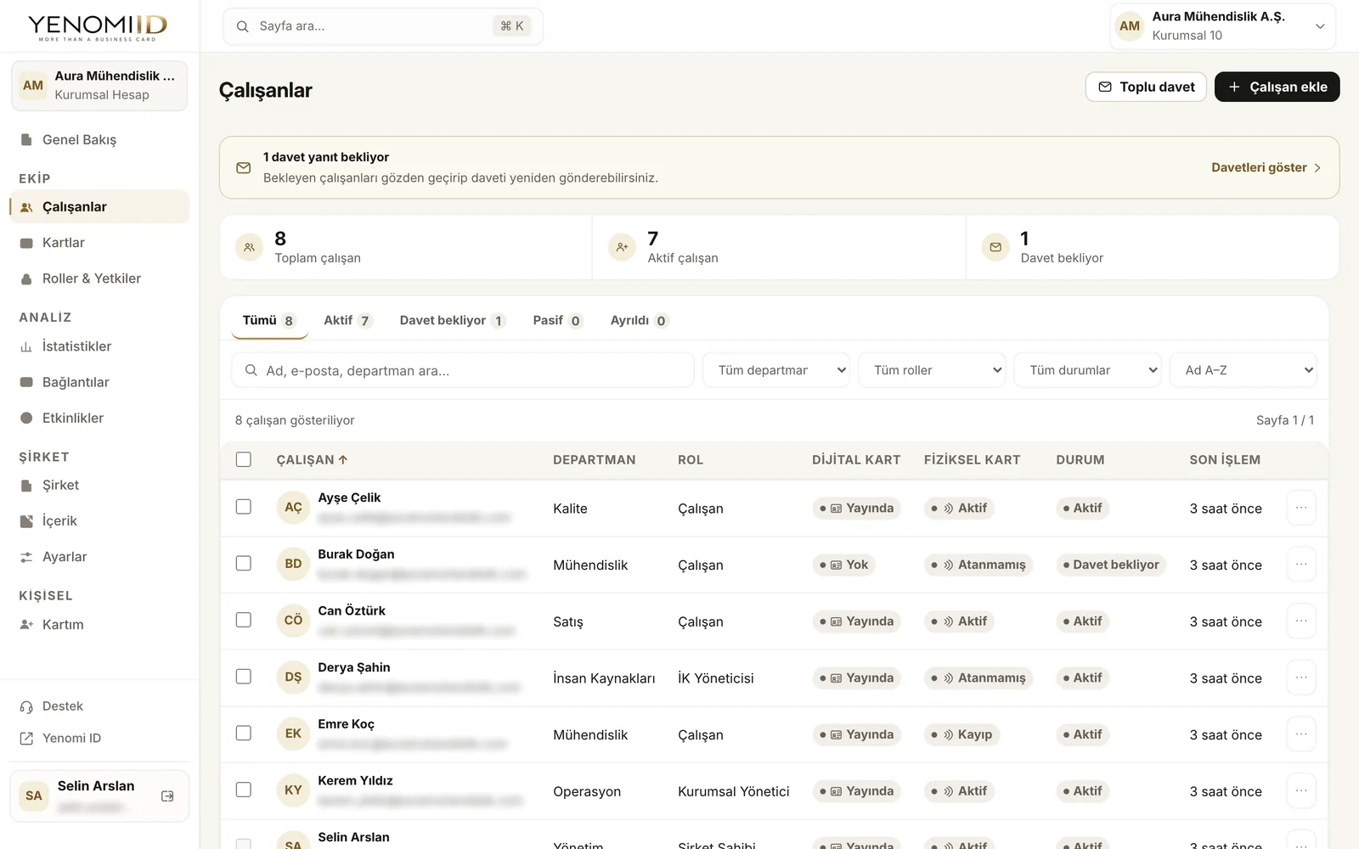Click the logout icon beside Selin Arslan
Viewport: 1359px width, 849px height.
[x=167, y=796]
